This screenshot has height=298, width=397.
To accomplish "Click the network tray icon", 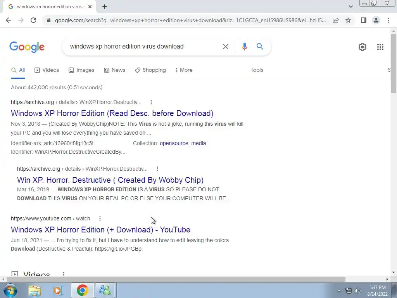I will click(349, 291).
